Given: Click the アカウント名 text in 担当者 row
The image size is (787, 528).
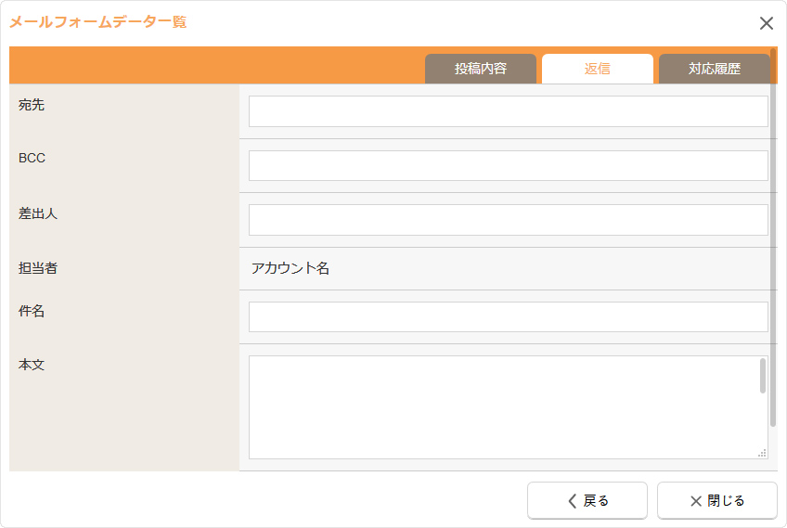Looking at the screenshot, I should [x=290, y=268].
